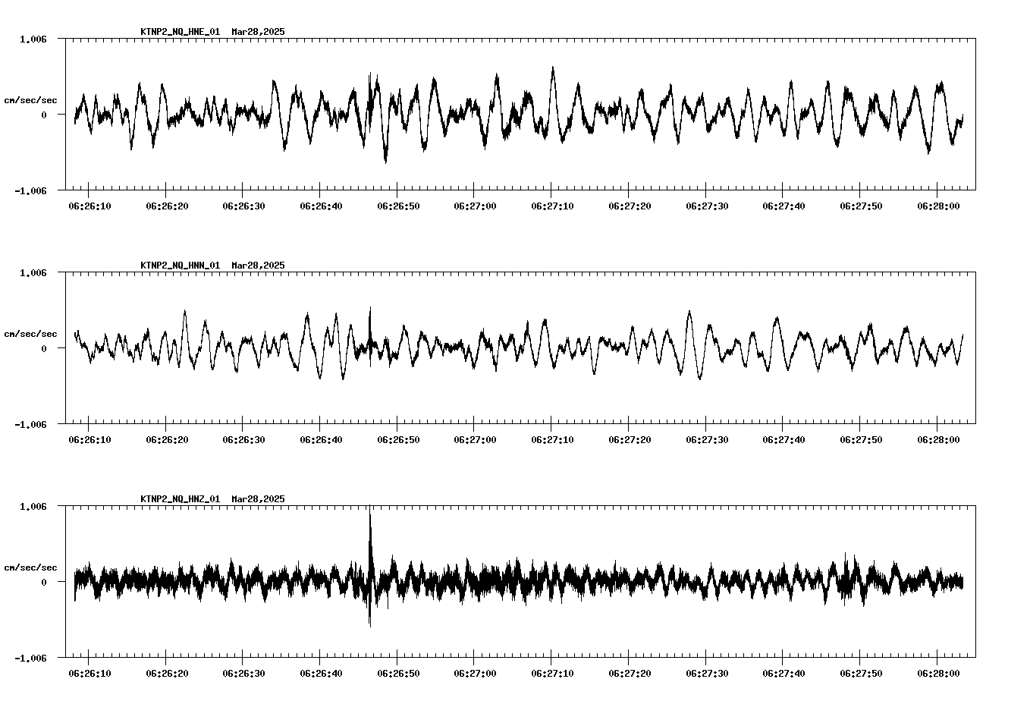Click the 06:26:50 time label under HNN plot
The height and width of the screenshot is (701, 1030).
point(398,440)
